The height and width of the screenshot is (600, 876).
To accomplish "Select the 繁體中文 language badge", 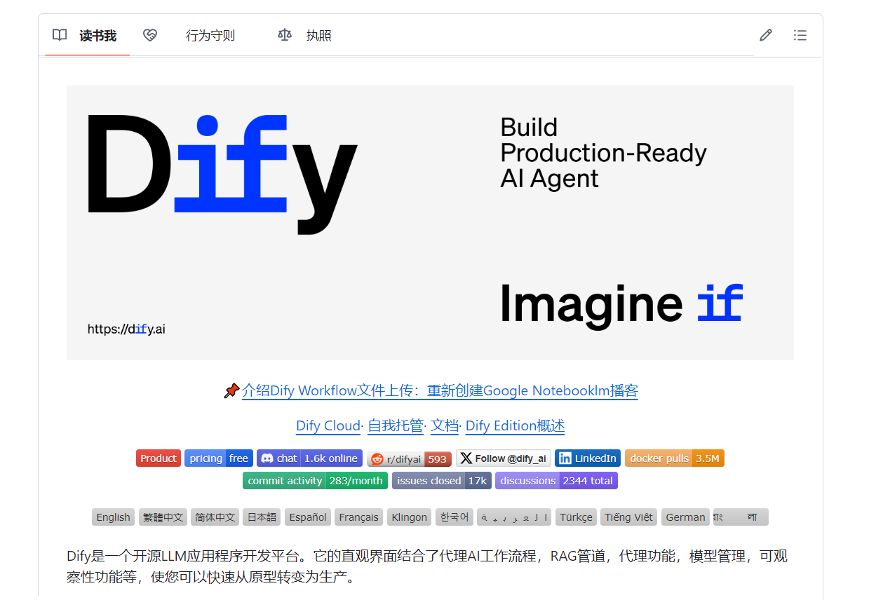I will 163,517.
